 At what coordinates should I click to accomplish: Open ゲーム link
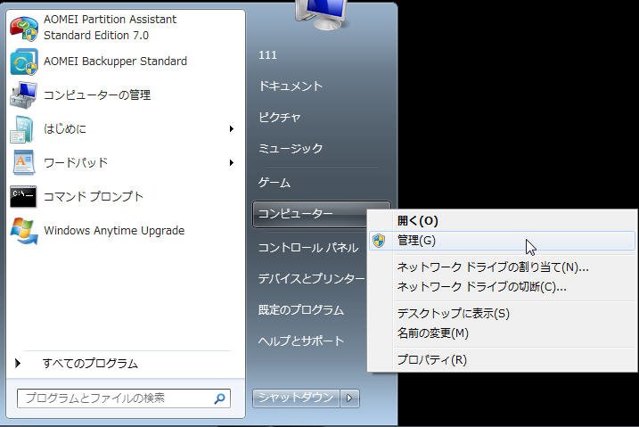(x=274, y=182)
